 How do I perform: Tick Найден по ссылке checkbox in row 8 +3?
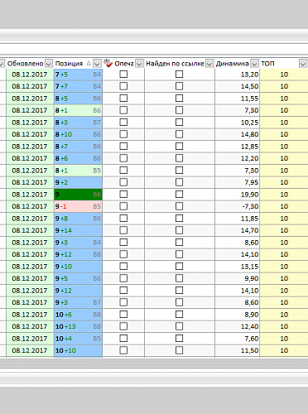click(x=179, y=122)
